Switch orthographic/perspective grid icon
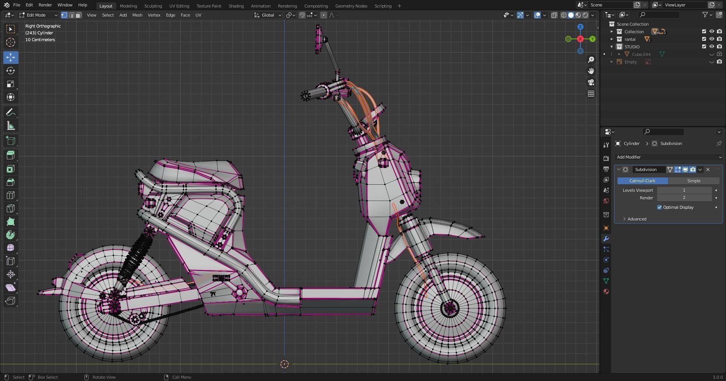This screenshot has height=381, width=726. click(591, 94)
